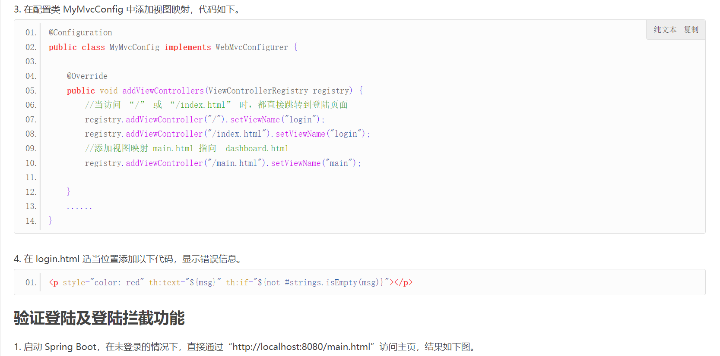The height and width of the screenshot is (356, 720).
Task: Select the WebMvcConfigurer interface name
Action: (251, 47)
